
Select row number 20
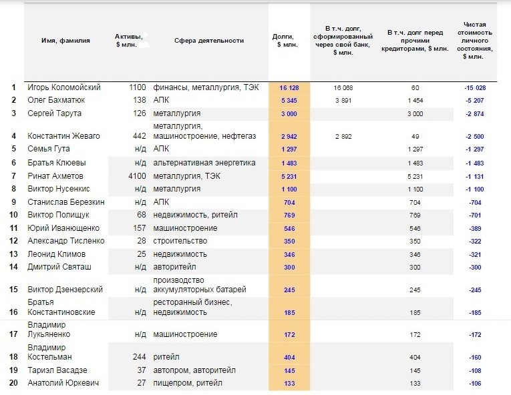(x=13, y=383)
